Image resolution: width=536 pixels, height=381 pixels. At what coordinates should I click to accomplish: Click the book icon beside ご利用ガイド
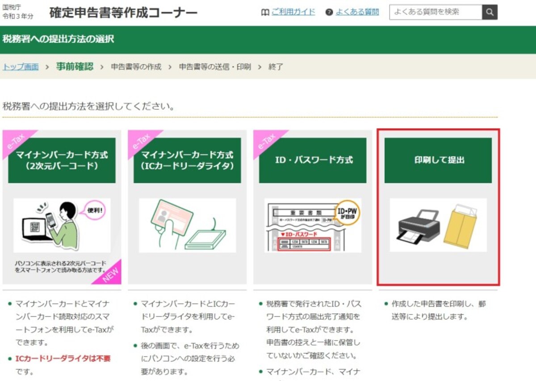265,12
